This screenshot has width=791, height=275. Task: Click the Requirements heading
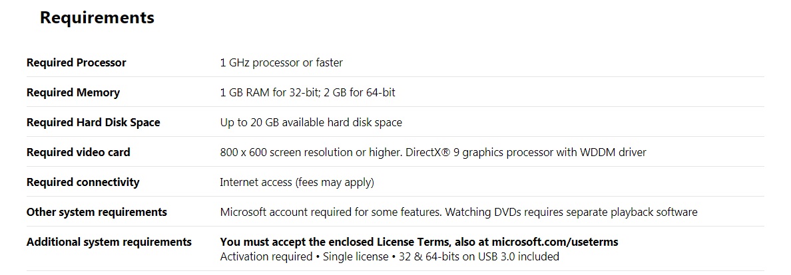point(97,18)
